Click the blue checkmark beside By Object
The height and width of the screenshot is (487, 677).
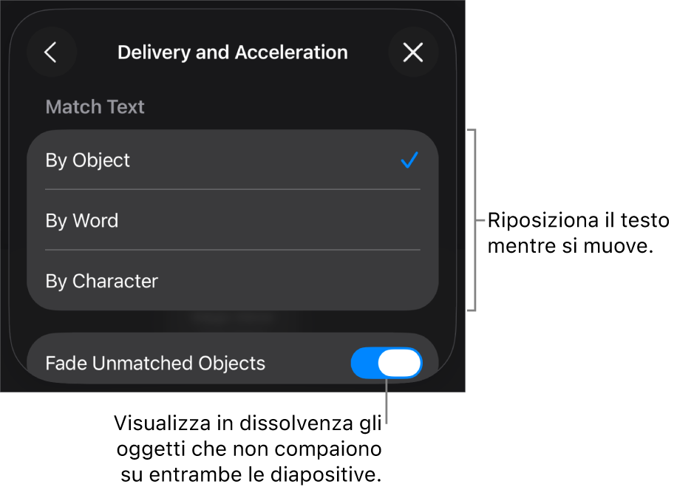[409, 160]
